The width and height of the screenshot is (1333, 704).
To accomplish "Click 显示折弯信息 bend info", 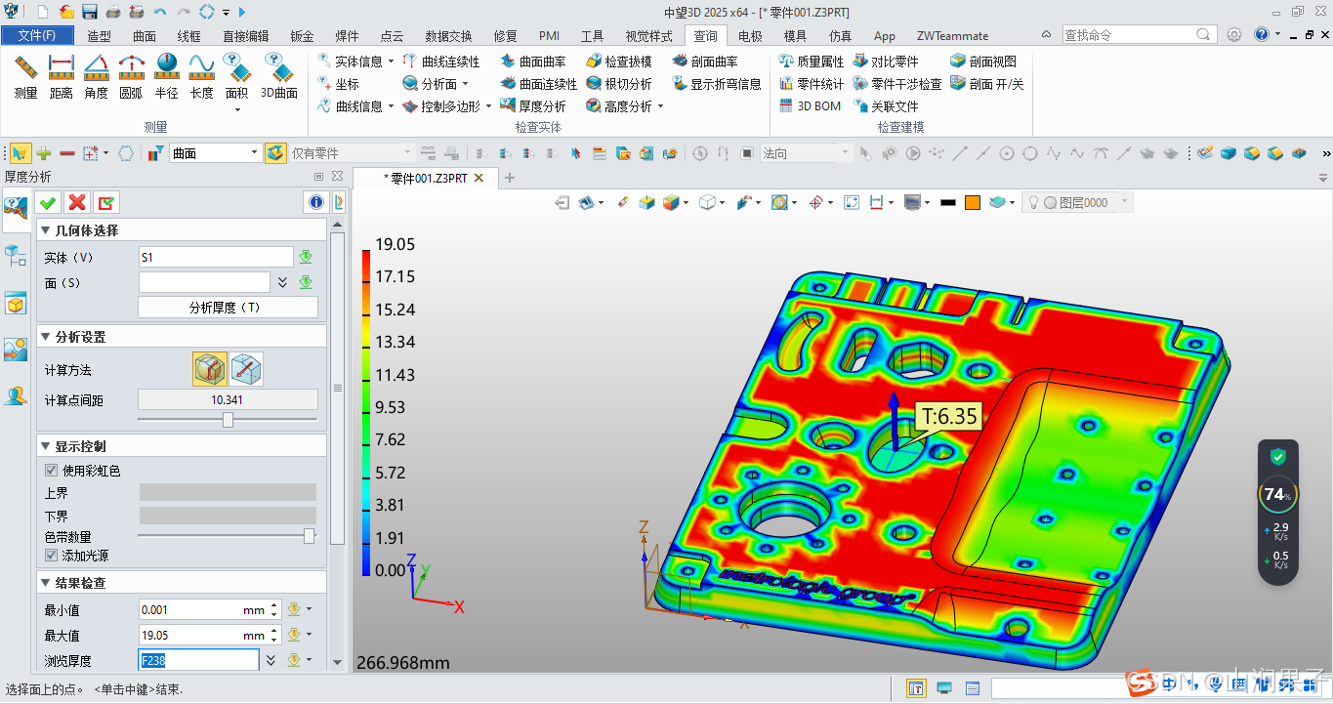I will coord(717,84).
